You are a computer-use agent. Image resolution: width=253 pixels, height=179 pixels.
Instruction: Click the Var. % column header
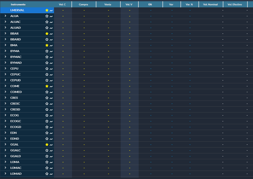[189, 5]
